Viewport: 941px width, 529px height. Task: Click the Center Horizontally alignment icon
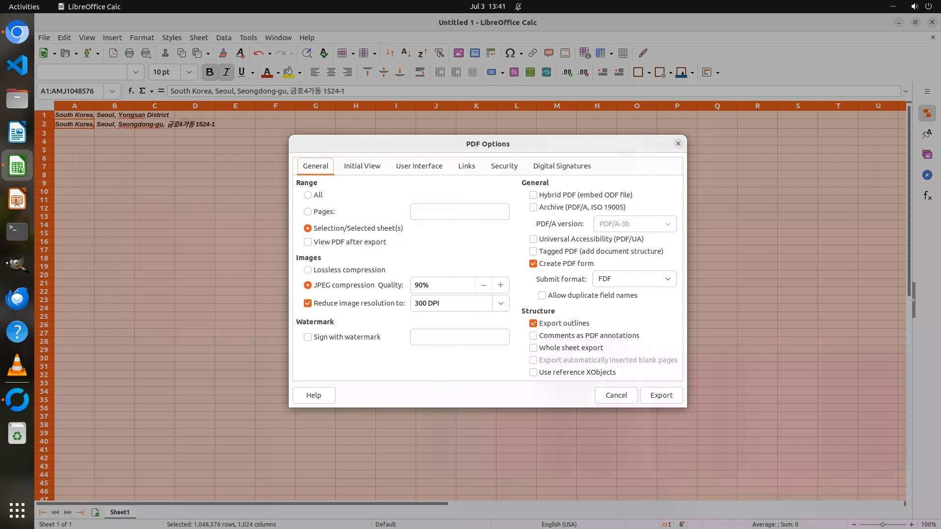coord(331,72)
